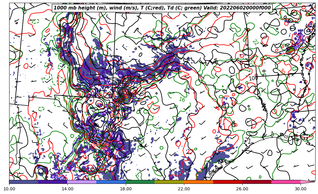This screenshot has width=318, height=194.
Task: Click the 30.00 colorbar tick label
Action: 301,189
